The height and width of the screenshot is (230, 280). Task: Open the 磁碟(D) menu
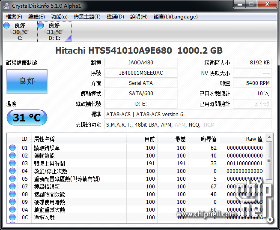[x=115, y=17]
